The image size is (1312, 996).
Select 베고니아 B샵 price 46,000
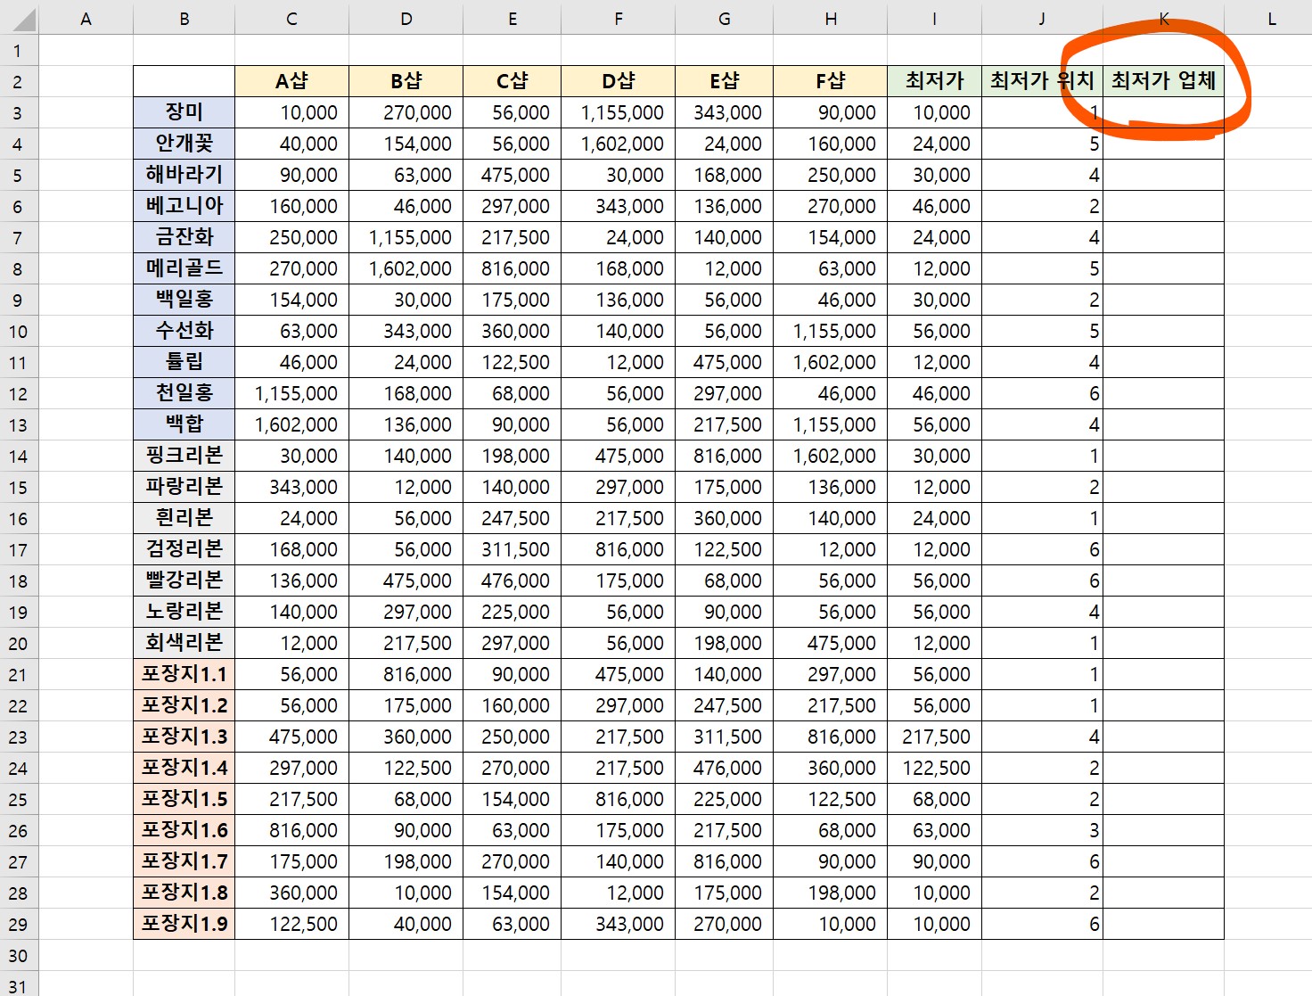coord(406,206)
